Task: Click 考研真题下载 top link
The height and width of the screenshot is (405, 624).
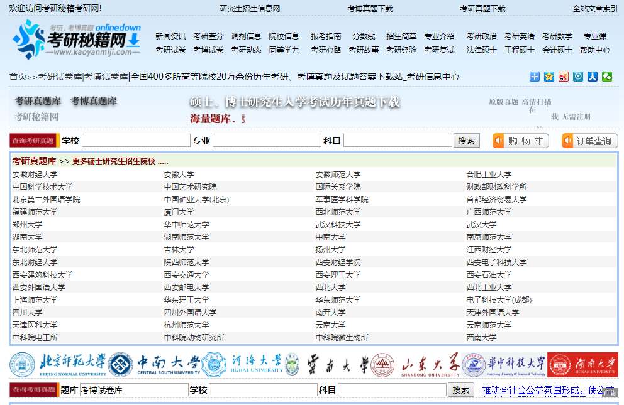Action: coord(482,8)
